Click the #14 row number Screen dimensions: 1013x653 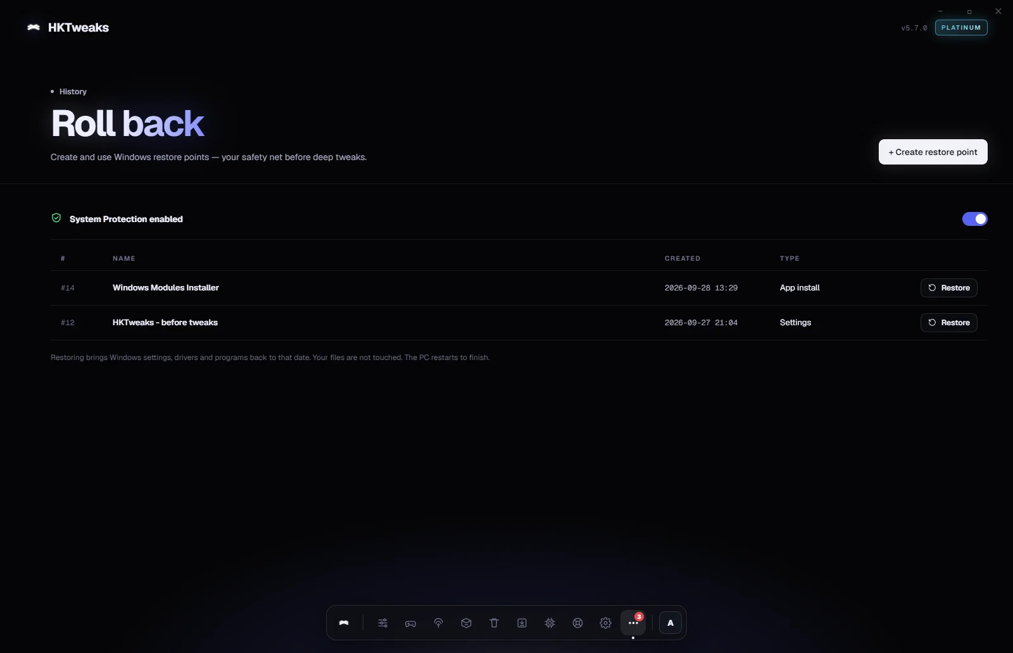tap(68, 288)
